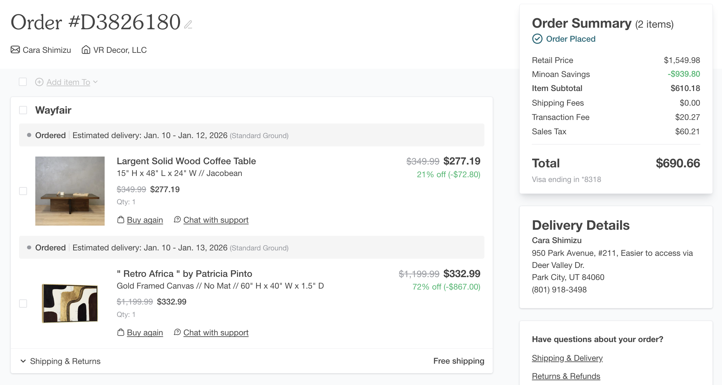This screenshot has width=722, height=385.
Task: Tick the Wayfair vendor checkbox
Action: tap(23, 110)
